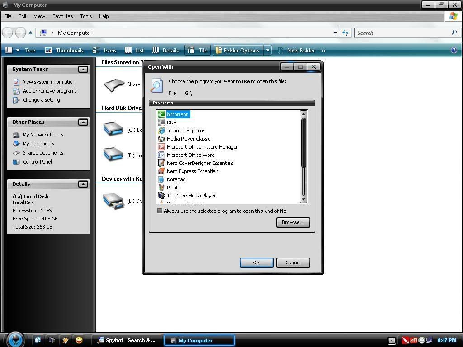This screenshot has height=347, width=463.
Task: Click the help question mark icon
Action: pos(454,51)
